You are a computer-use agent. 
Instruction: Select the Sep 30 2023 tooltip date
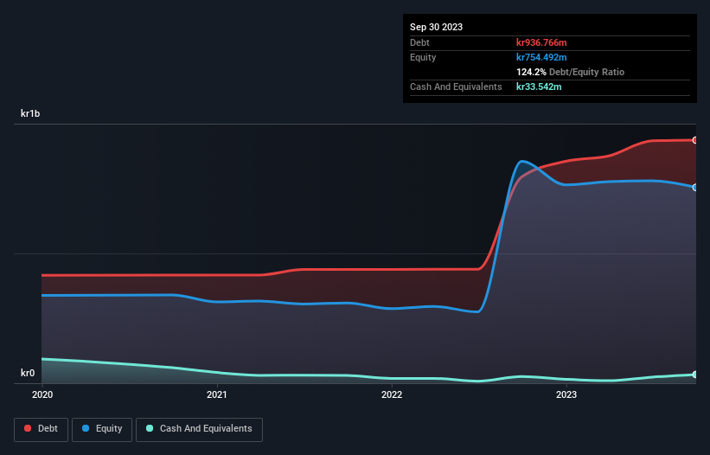436,27
